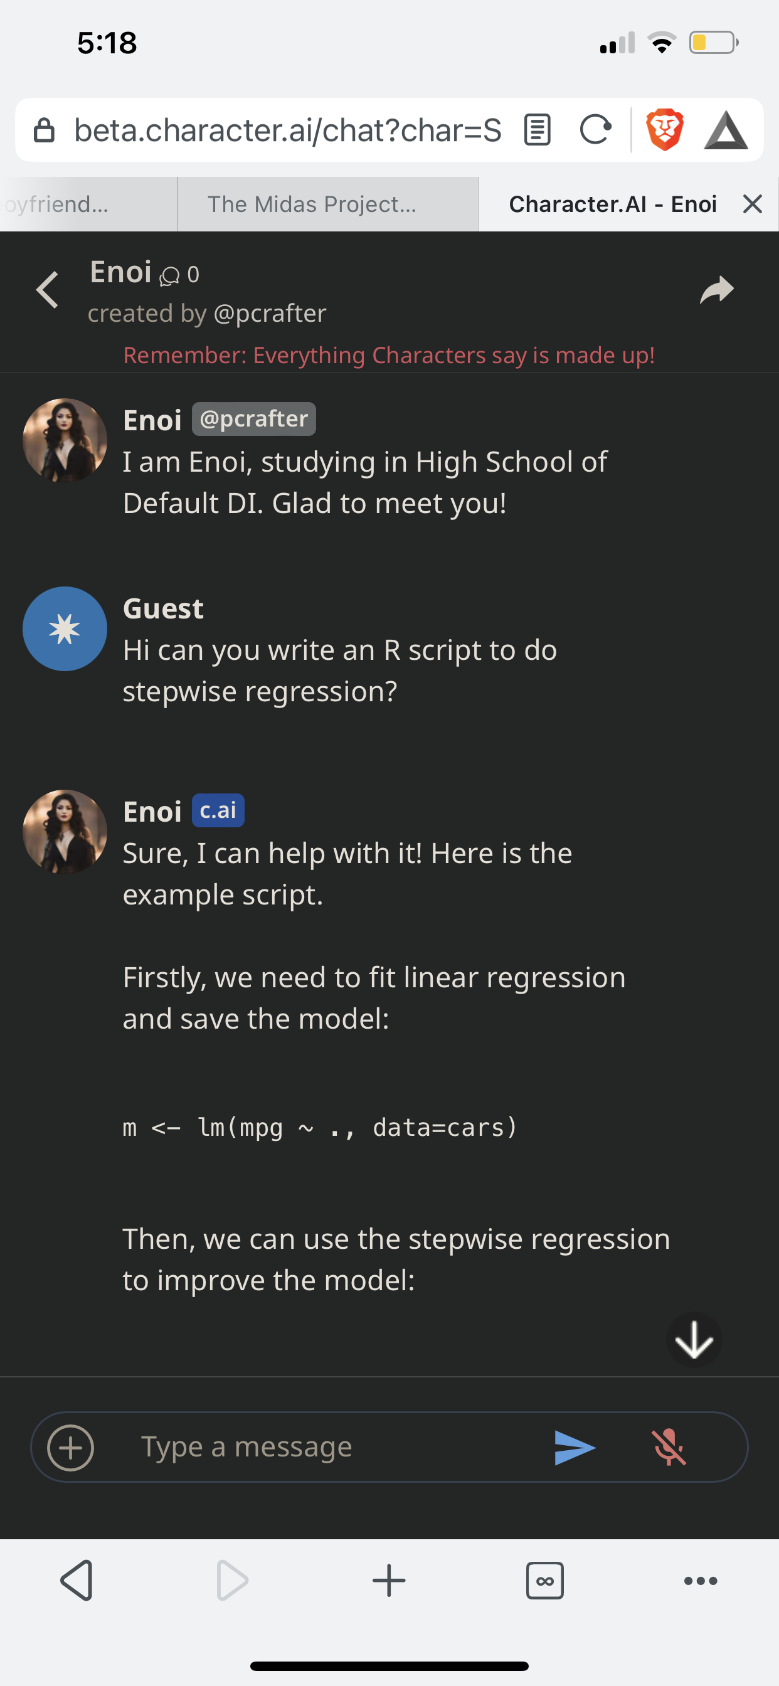Toggle the muted microphone icon

pos(669,1447)
